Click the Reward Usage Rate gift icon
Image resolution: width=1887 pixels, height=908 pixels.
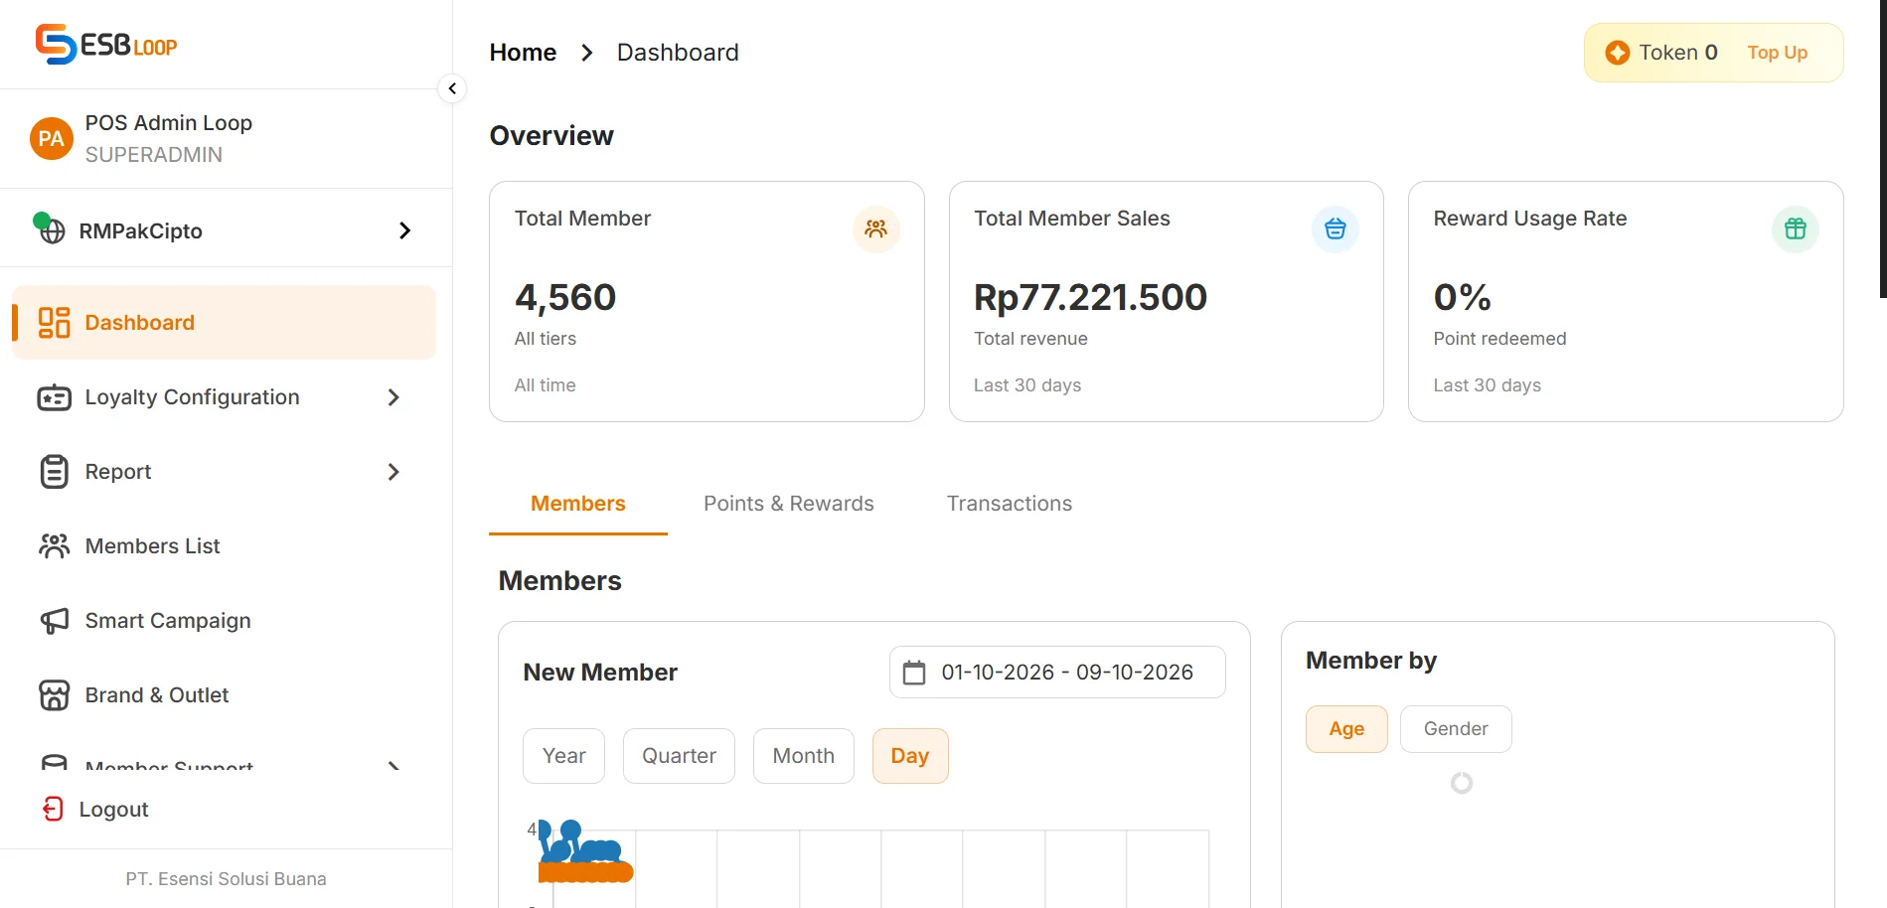click(x=1795, y=229)
